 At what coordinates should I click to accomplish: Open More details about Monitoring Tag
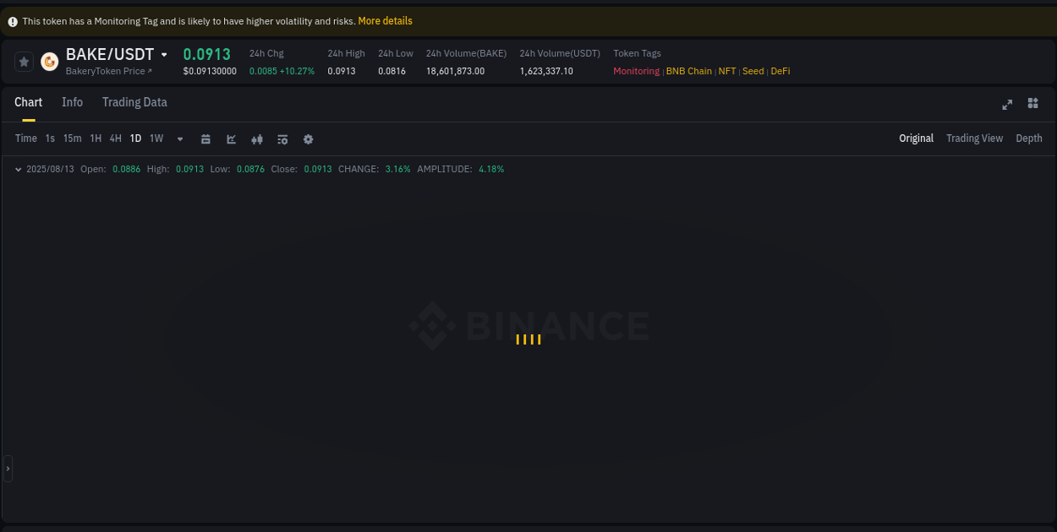[x=386, y=20]
